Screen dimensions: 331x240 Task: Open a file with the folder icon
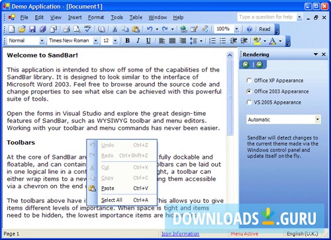point(22,29)
